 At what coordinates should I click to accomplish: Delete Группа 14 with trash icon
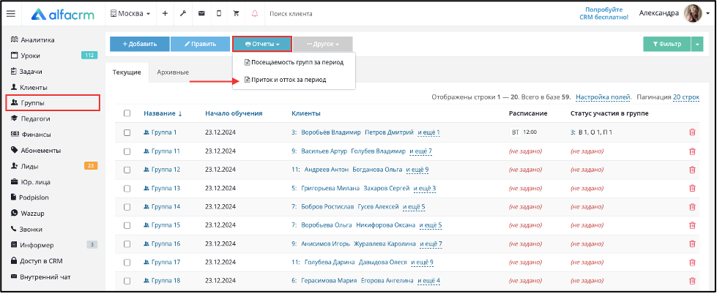692,206
